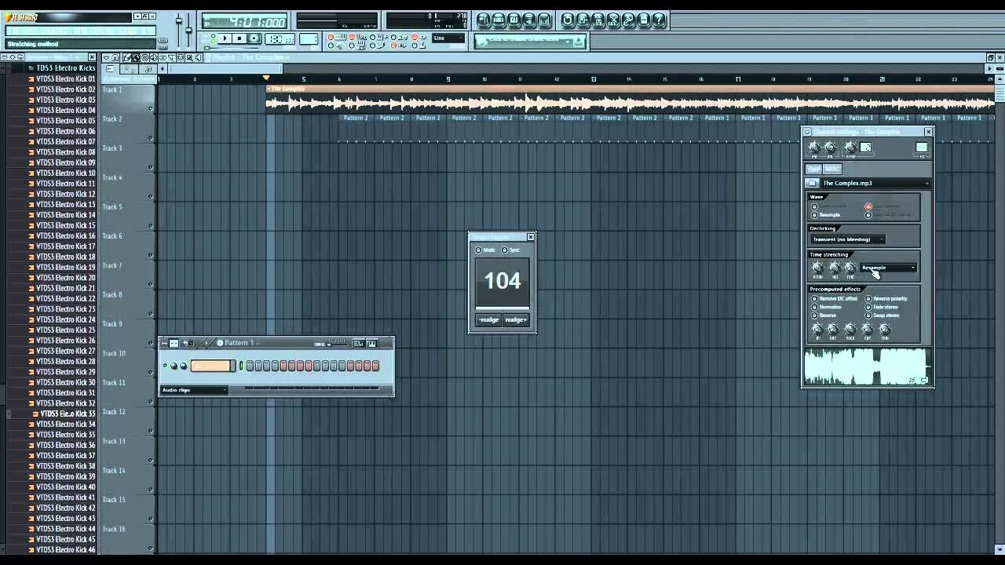This screenshot has width=1005, height=565.
Task: Enable Swap stereo option
Action: tap(883, 315)
